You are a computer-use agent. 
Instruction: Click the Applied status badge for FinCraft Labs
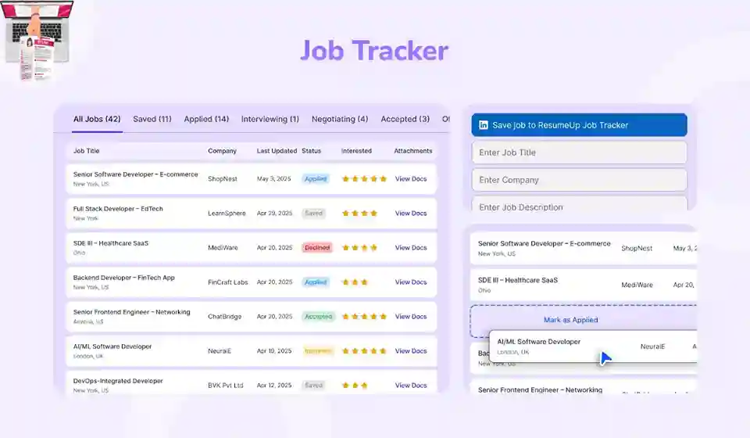[x=315, y=282]
